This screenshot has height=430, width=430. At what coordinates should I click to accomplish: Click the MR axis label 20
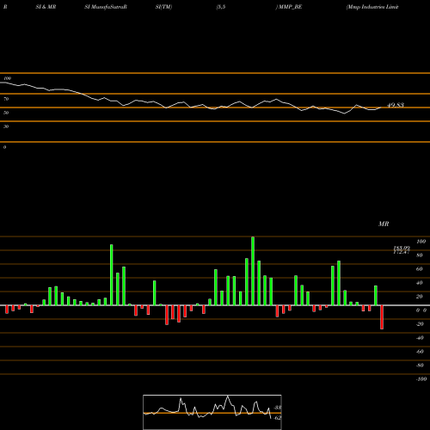(420, 297)
